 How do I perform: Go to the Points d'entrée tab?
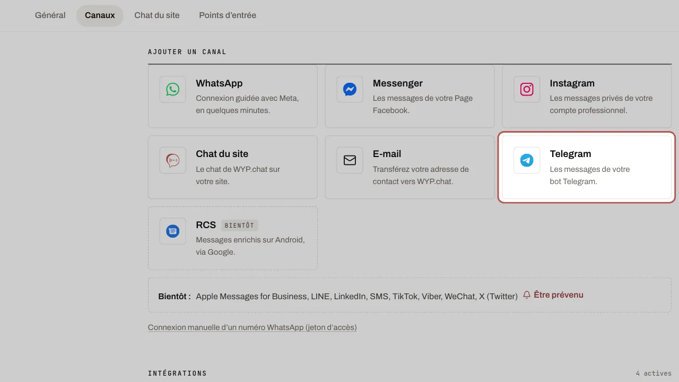point(228,15)
